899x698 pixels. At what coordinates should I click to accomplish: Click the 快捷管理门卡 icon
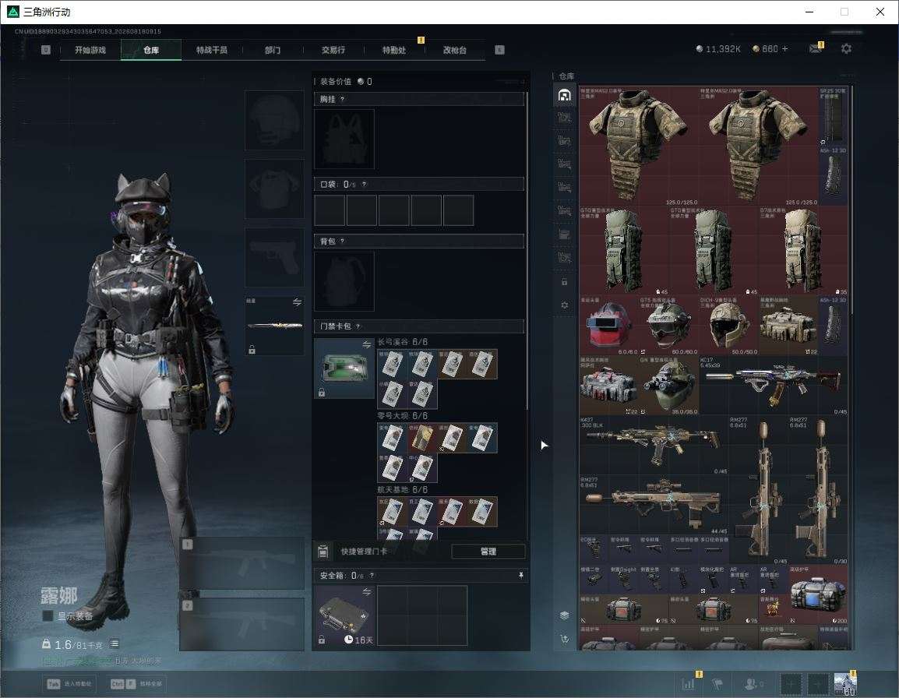323,552
